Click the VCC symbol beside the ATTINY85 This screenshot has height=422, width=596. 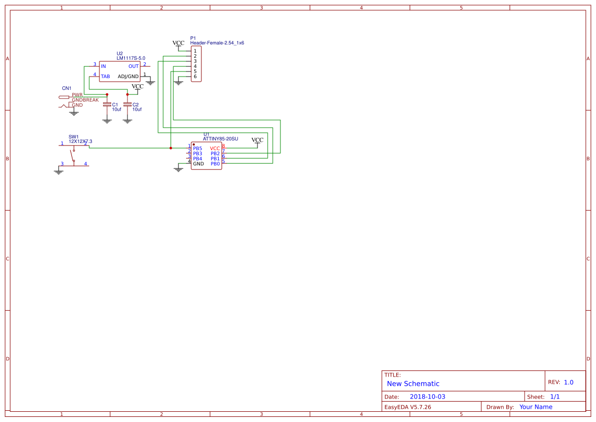pos(257,140)
